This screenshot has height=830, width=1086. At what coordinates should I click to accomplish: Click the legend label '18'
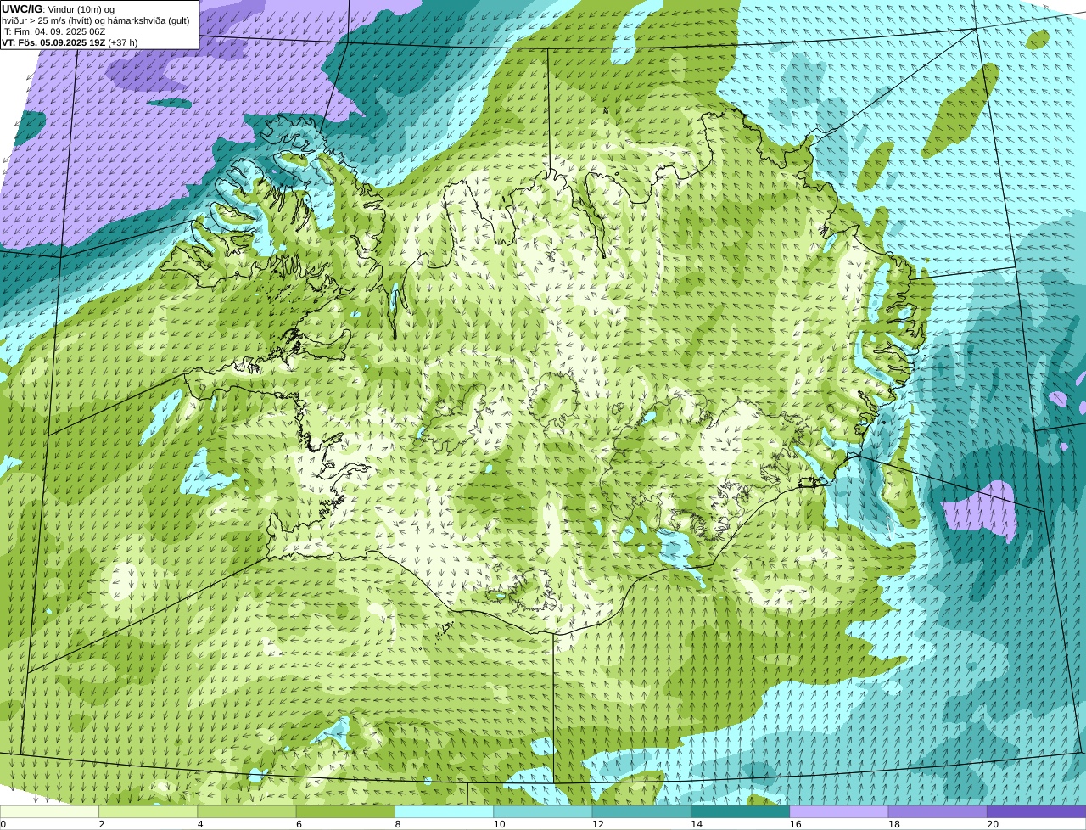click(894, 824)
